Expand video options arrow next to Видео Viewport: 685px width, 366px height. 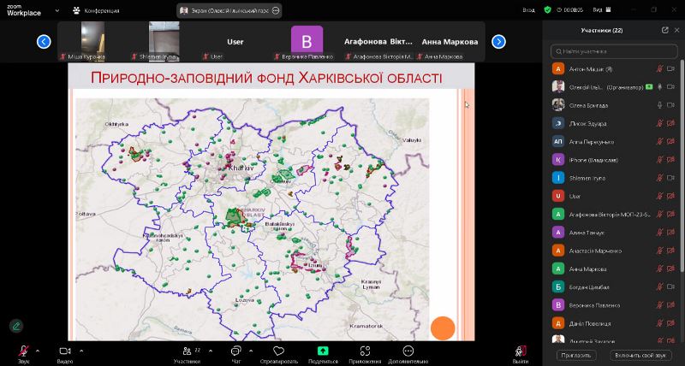pos(81,351)
